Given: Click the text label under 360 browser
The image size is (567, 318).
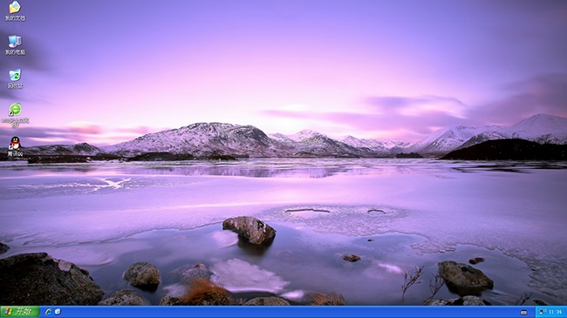Looking at the screenshot, I should coord(15,122).
